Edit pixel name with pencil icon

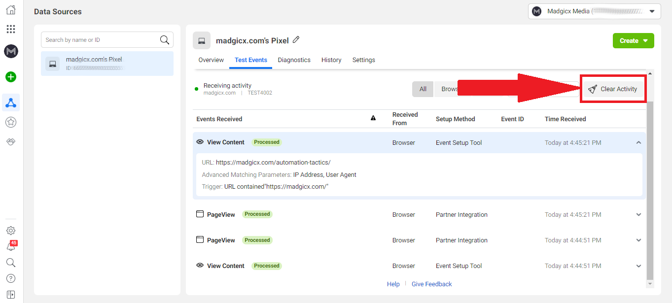[296, 39]
